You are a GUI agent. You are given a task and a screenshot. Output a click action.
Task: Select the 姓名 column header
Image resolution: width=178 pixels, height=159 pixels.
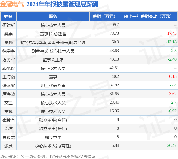click(x=8, y=16)
